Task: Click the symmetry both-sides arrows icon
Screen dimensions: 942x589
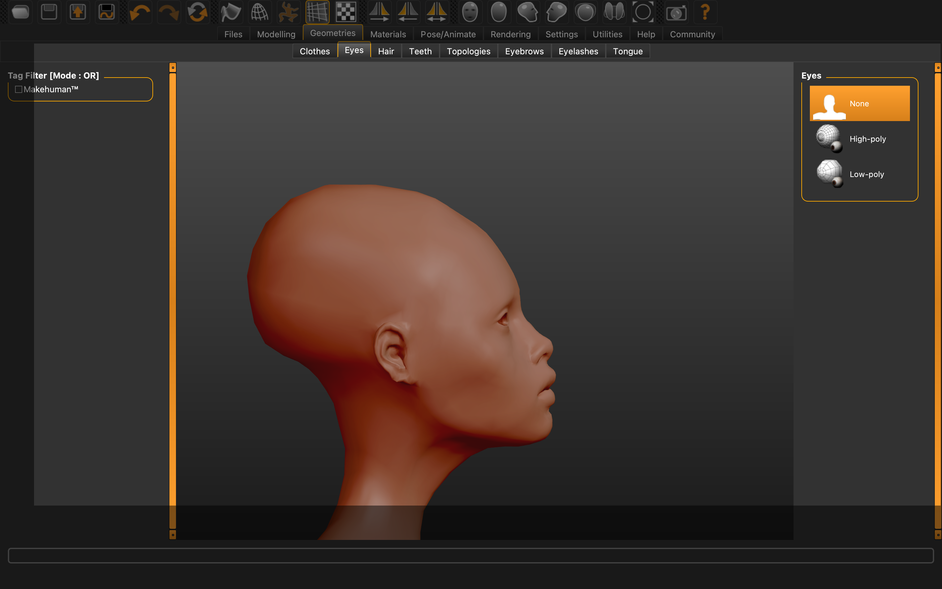Action: click(x=436, y=12)
